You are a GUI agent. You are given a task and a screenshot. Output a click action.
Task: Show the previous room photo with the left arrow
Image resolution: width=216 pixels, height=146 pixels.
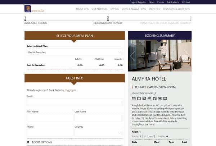[x=132, y=56]
